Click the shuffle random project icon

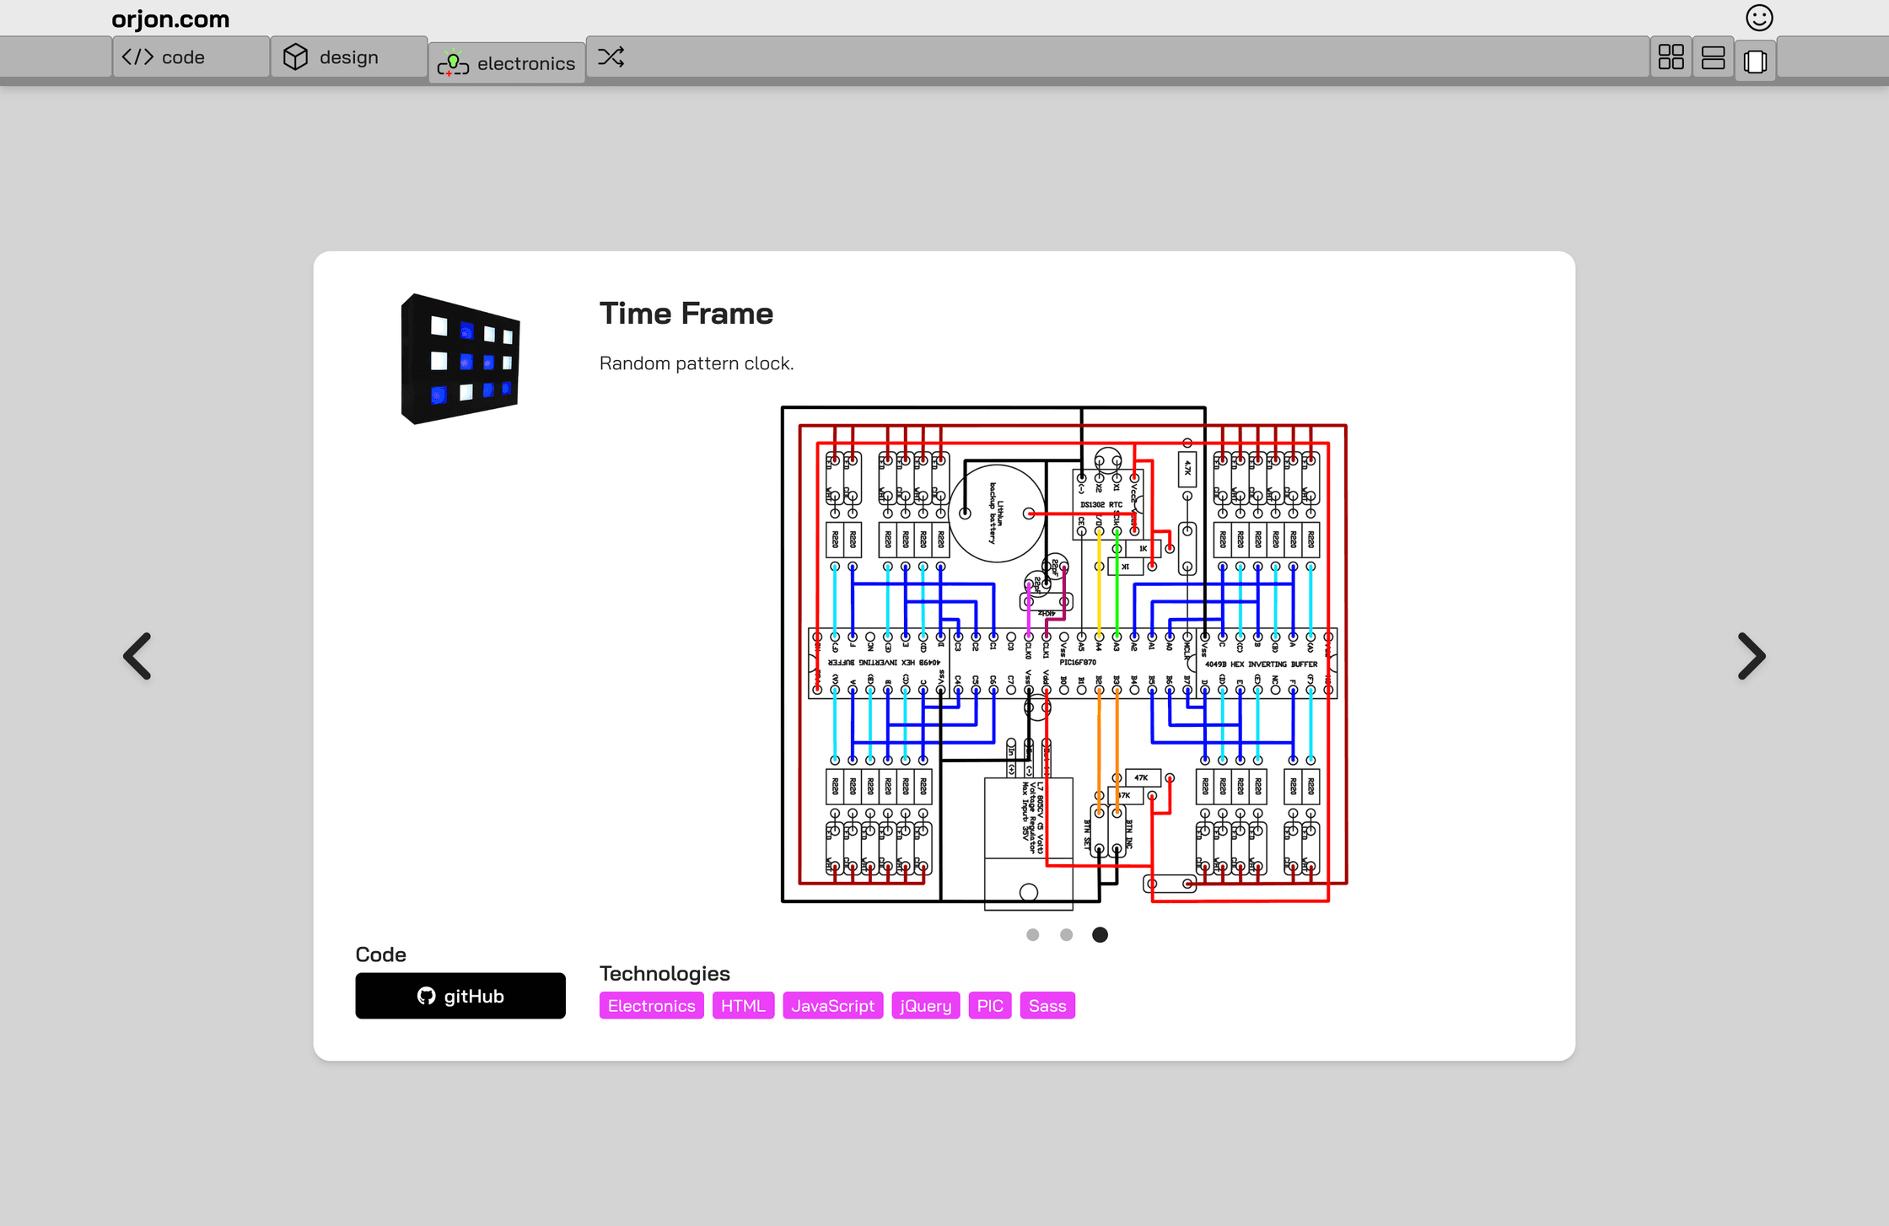point(611,56)
